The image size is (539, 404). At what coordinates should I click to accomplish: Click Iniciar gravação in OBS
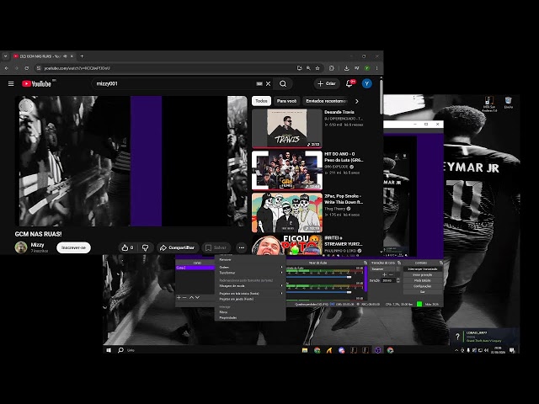point(423,275)
